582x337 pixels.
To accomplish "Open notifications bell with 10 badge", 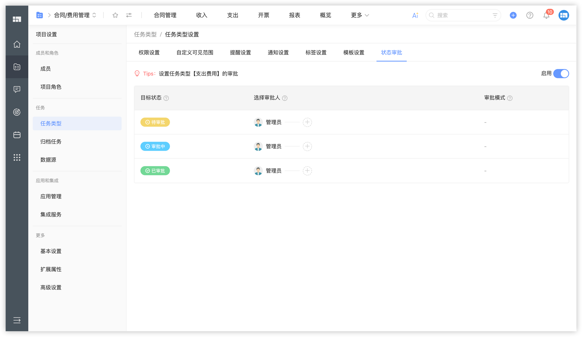I will (546, 15).
